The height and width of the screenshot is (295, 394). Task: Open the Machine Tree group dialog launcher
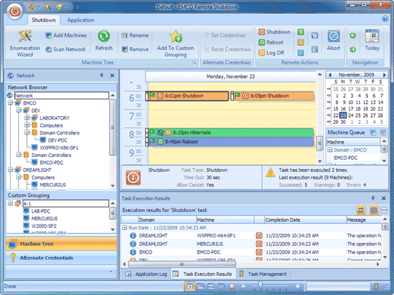(x=194, y=63)
